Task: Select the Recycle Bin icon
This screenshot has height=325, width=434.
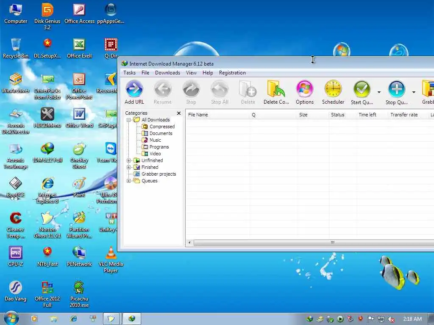Action: coord(16,48)
